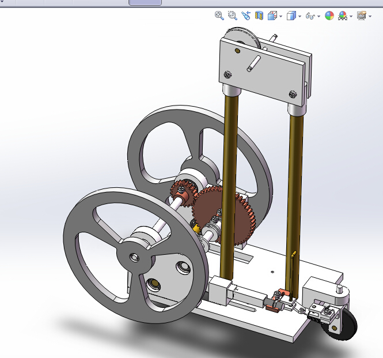Activate the Zoom to Area tool

point(232,16)
